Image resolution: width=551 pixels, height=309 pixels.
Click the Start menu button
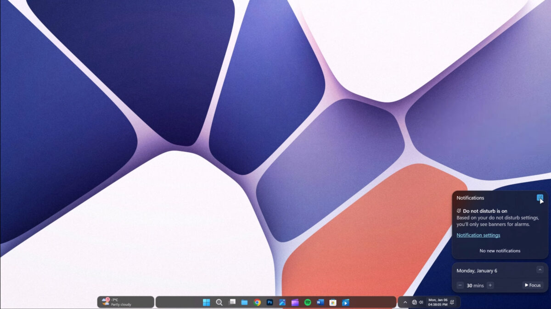pos(205,302)
